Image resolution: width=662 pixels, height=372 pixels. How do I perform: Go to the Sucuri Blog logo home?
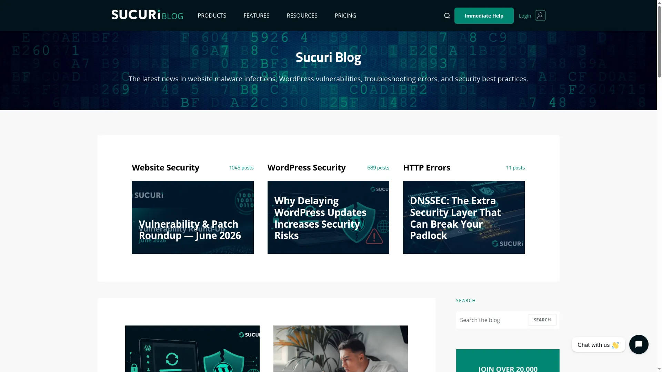tap(147, 15)
